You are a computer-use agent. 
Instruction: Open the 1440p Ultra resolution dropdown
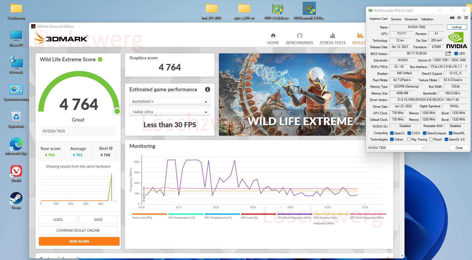tap(170, 112)
